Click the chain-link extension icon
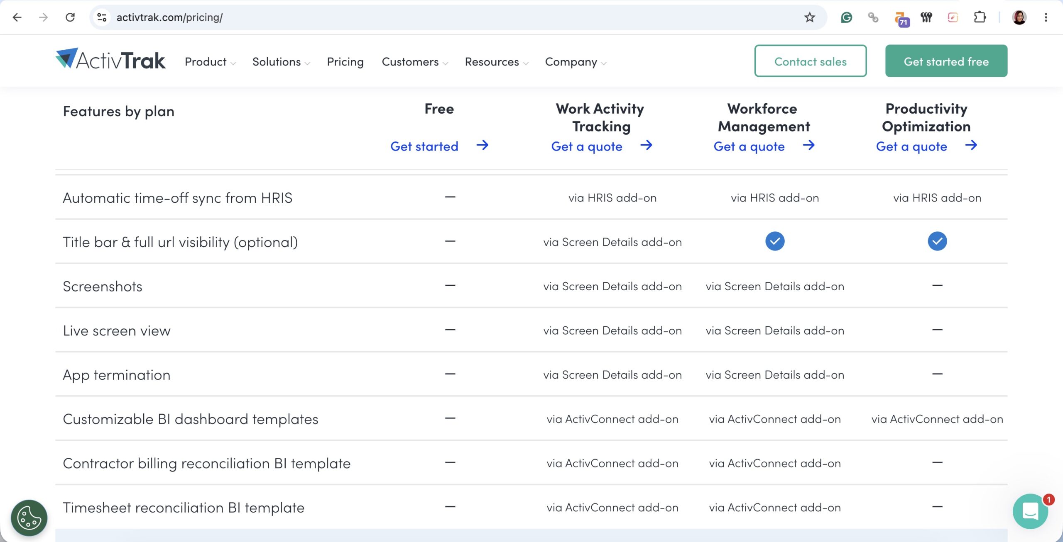 point(873,17)
